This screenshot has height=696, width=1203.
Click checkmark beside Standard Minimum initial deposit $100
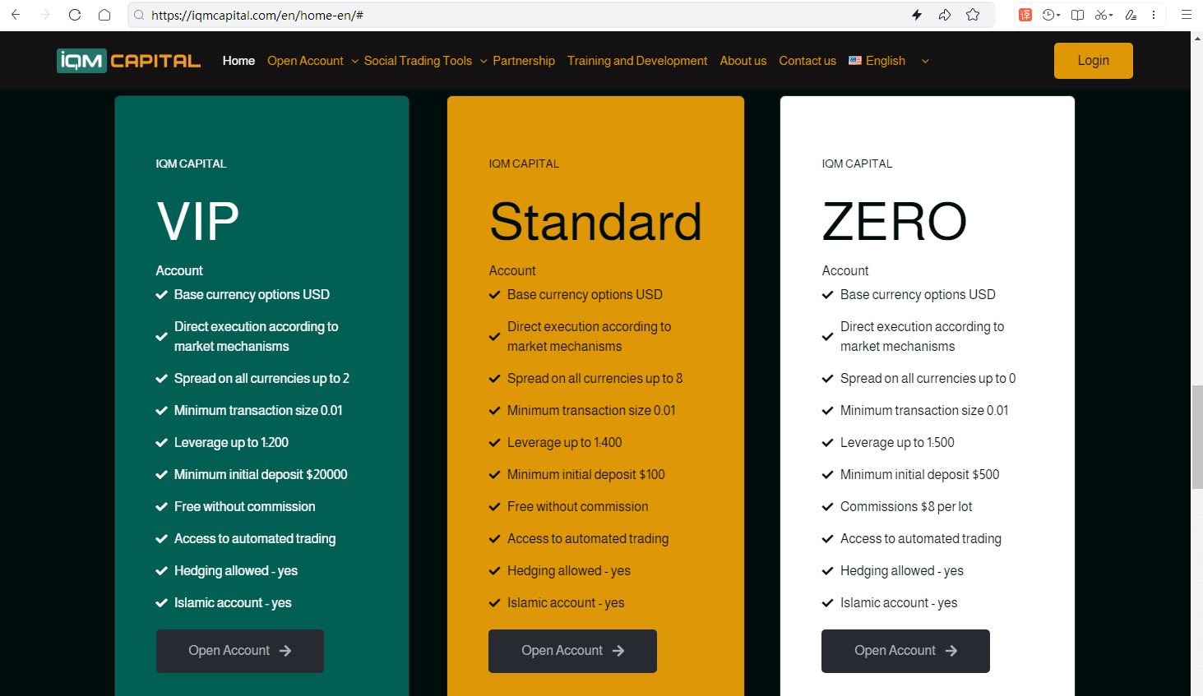point(495,474)
